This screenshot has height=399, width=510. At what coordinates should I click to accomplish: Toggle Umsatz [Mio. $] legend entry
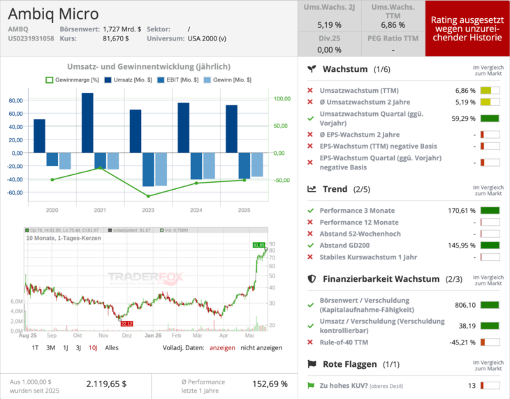(128, 80)
